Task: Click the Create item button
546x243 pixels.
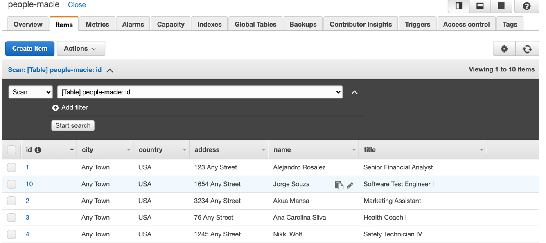Action: click(x=29, y=48)
